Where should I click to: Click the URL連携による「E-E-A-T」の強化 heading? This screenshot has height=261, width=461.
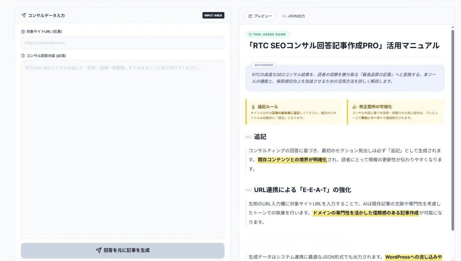302,190
